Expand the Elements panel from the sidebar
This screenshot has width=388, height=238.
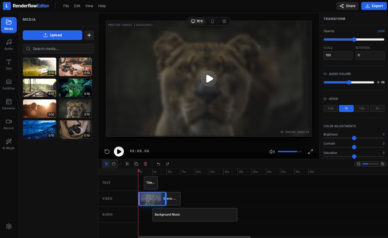coord(9,105)
